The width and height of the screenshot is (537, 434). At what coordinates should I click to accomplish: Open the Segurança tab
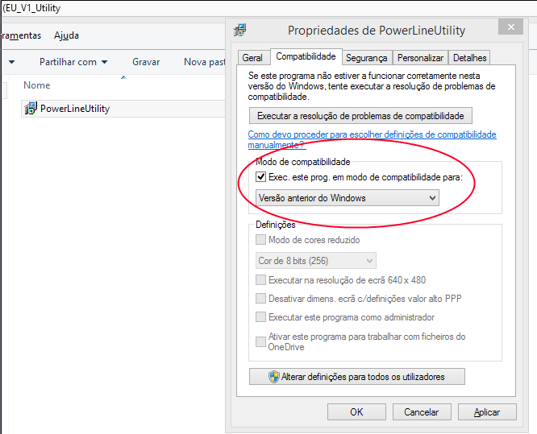[x=366, y=58]
